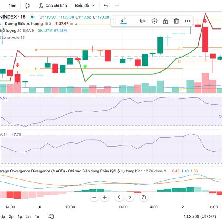Click the MACD value -0.46
The width and height of the screenshot is (222, 222).
pos(175,171)
